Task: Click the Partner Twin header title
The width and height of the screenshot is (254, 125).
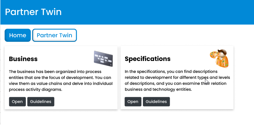Action: coord(33,12)
